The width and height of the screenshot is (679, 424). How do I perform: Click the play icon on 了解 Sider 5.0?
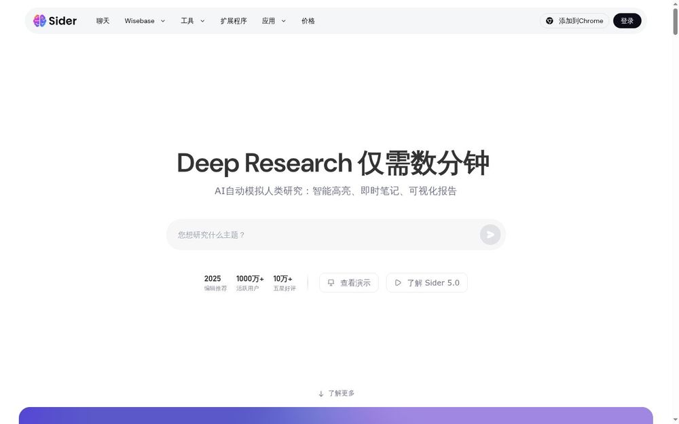coord(398,282)
